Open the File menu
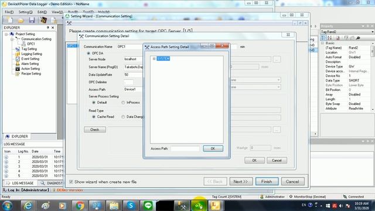The height and width of the screenshot is (211, 375). point(9,12)
